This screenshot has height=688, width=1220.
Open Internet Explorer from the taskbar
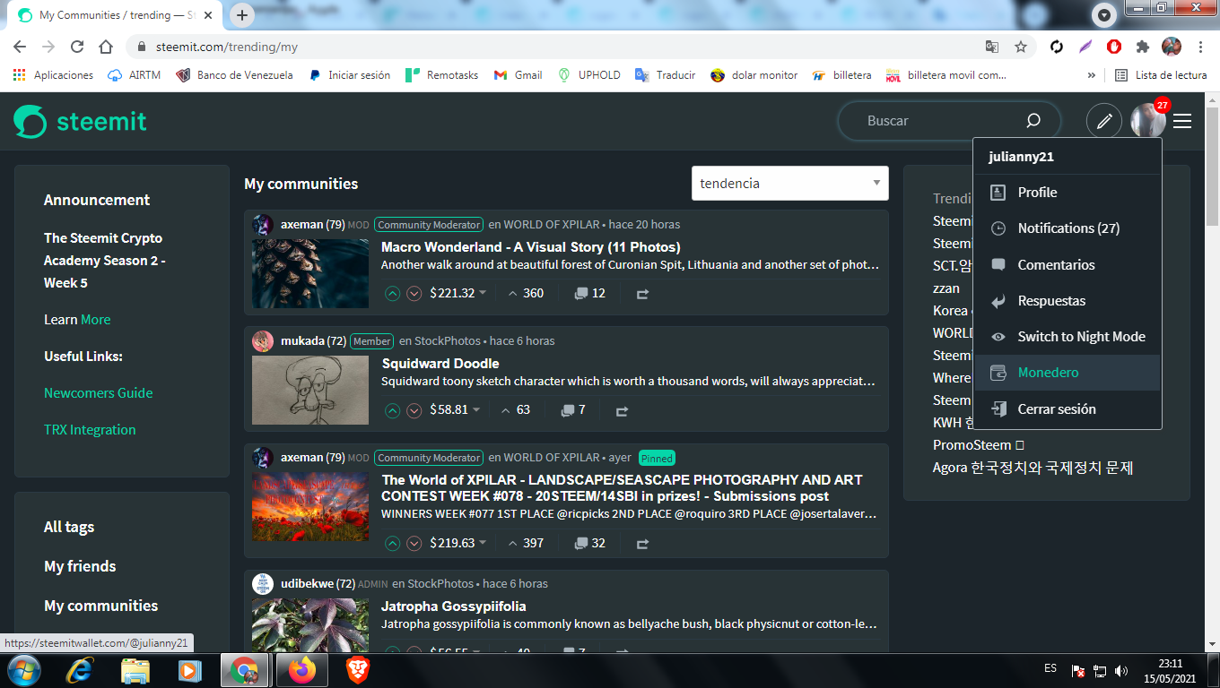(81, 670)
